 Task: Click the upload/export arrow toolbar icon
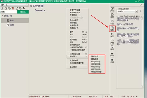click(17, 8)
